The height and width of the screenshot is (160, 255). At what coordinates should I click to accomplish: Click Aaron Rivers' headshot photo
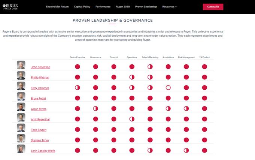click(21, 107)
